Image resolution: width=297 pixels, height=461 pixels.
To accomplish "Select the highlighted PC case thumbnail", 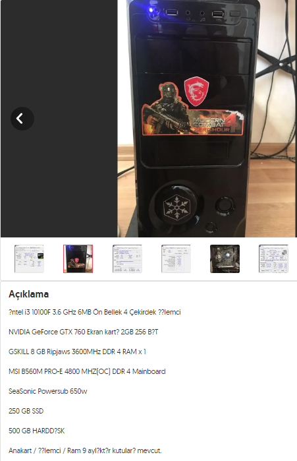I will [78, 259].
